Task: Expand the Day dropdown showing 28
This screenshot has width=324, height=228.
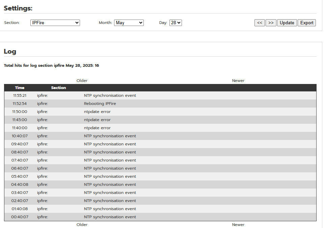Action: tap(175, 23)
